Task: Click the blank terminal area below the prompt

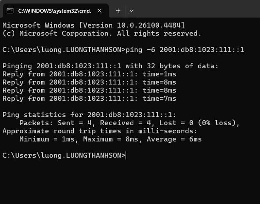Action: pos(130,181)
